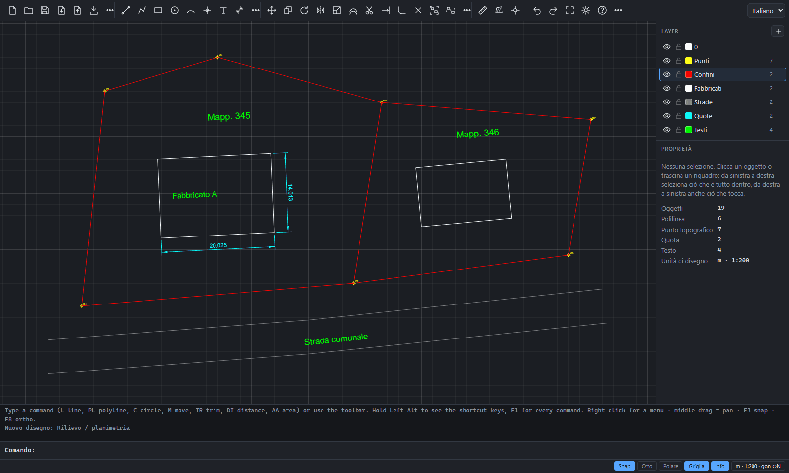Toggle light theme with the sun icon

coord(586,10)
